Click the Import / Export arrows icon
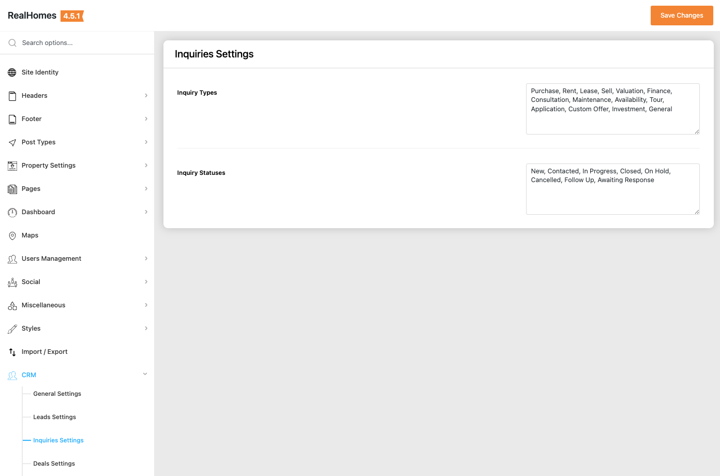The width and height of the screenshot is (720, 476). click(x=12, y=352)
